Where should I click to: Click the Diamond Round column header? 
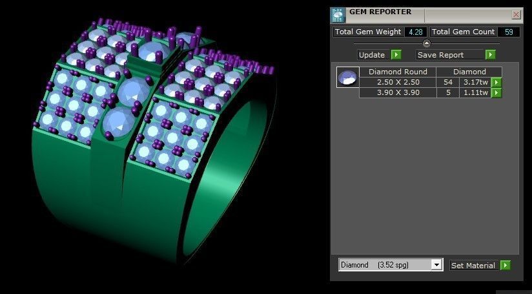click(398, 72)
